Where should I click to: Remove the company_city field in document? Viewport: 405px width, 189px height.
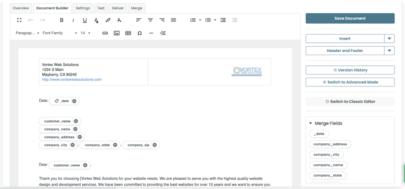pos(72,145)
